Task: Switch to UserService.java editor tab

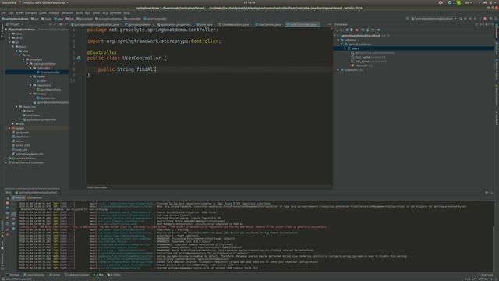Action: coord(268,24)
